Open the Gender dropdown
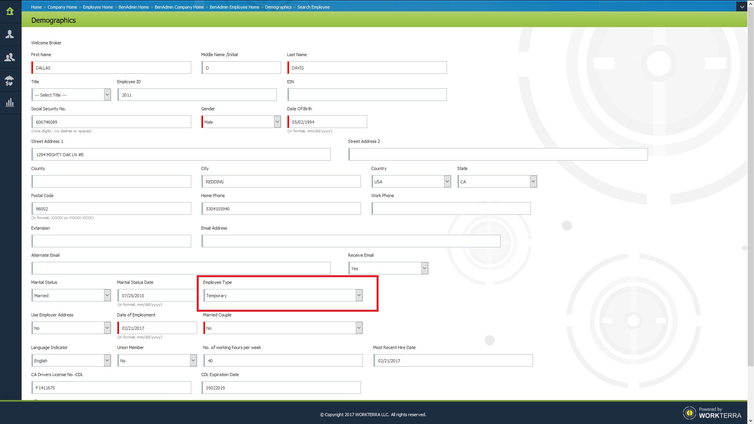 click(241, 122)
